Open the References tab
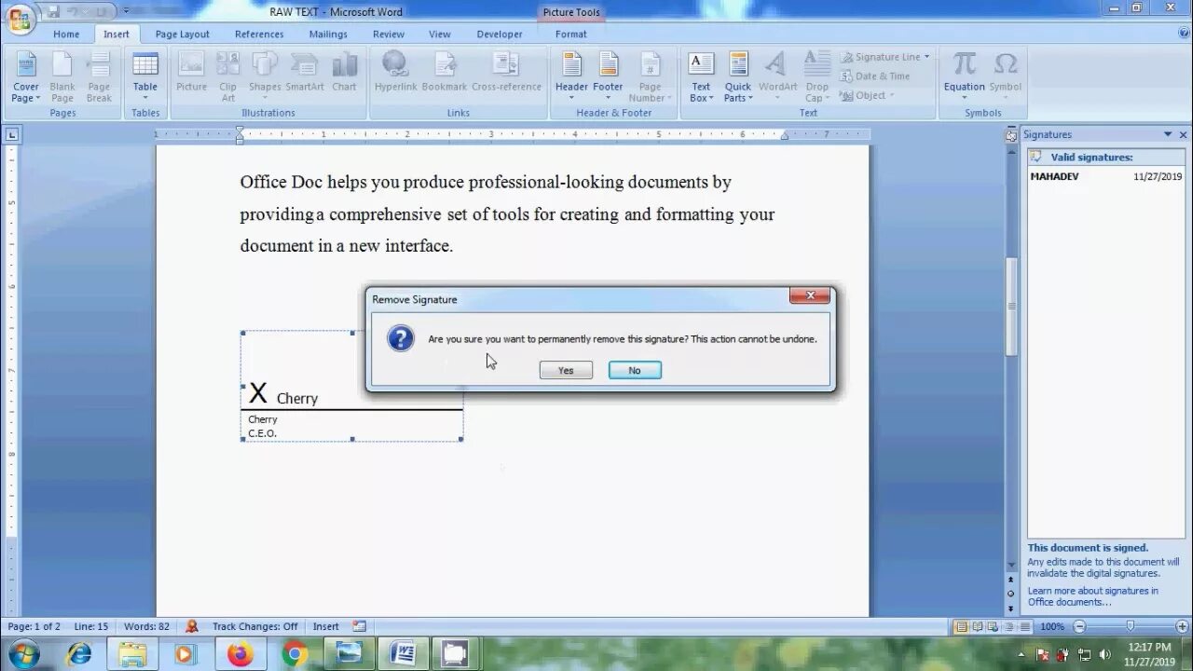 coord(259,34)
